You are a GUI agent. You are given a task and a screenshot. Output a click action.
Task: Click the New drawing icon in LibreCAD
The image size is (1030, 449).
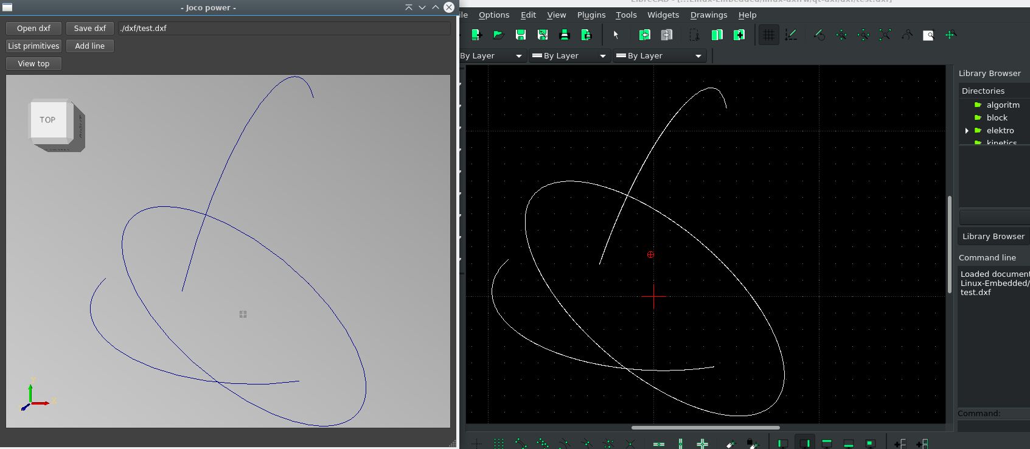tap(476, 35)
